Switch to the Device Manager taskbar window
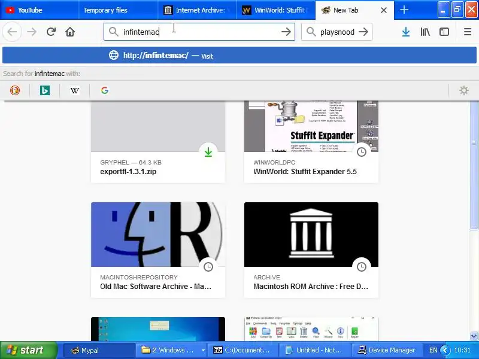479x359 pixels. click(x=387, y=350)
